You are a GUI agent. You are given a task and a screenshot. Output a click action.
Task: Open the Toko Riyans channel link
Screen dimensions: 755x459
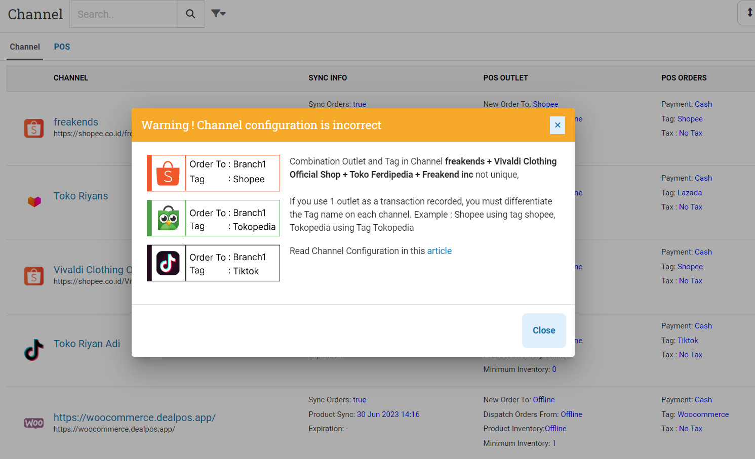click(81, 196)
